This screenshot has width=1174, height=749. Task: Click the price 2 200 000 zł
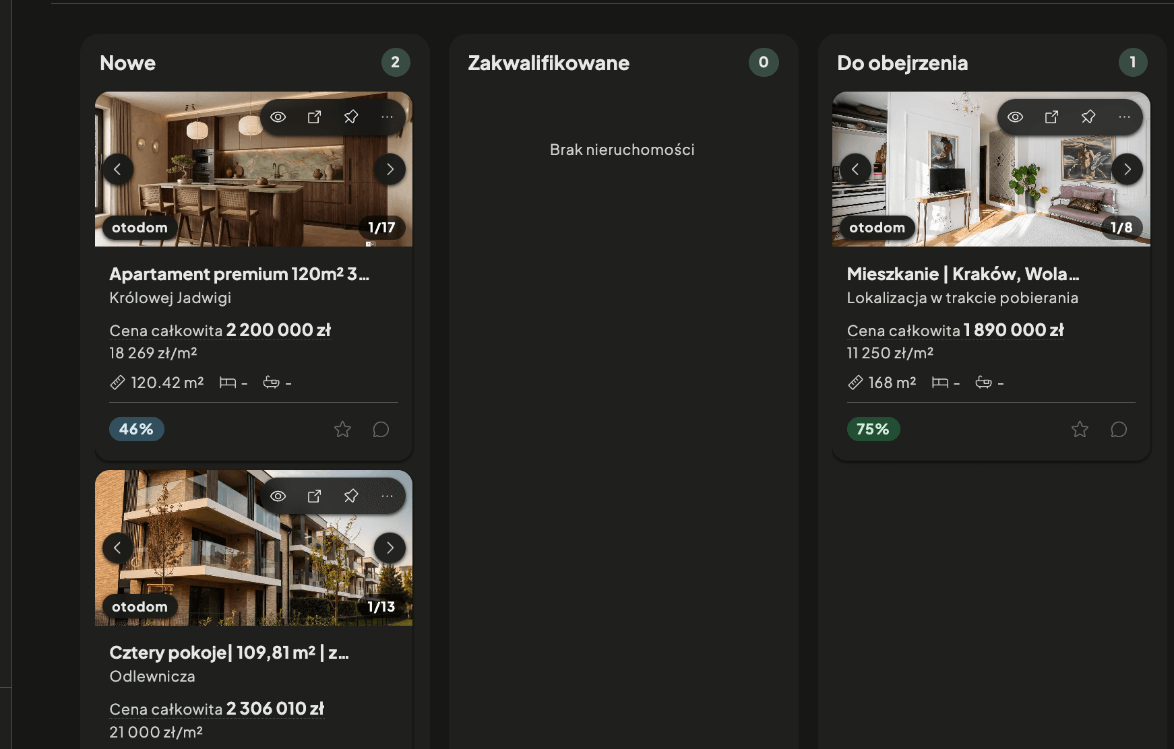[279, 330]
